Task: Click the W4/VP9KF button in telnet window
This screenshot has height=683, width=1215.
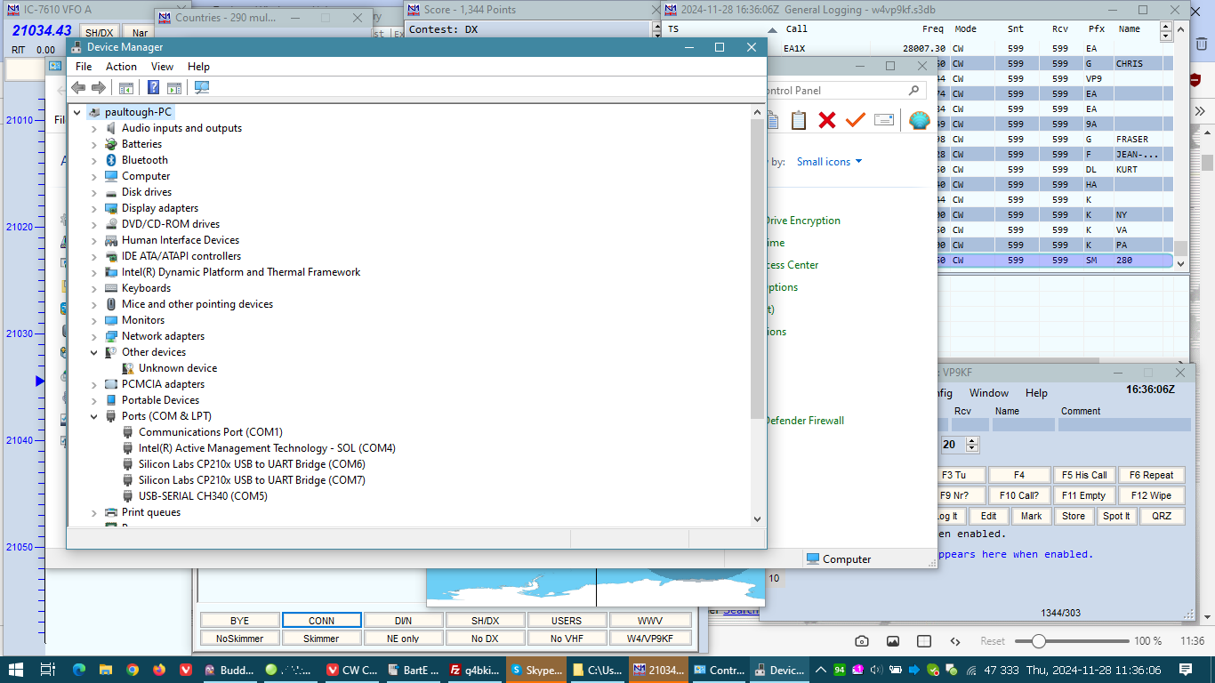Action: pos(650,639)
